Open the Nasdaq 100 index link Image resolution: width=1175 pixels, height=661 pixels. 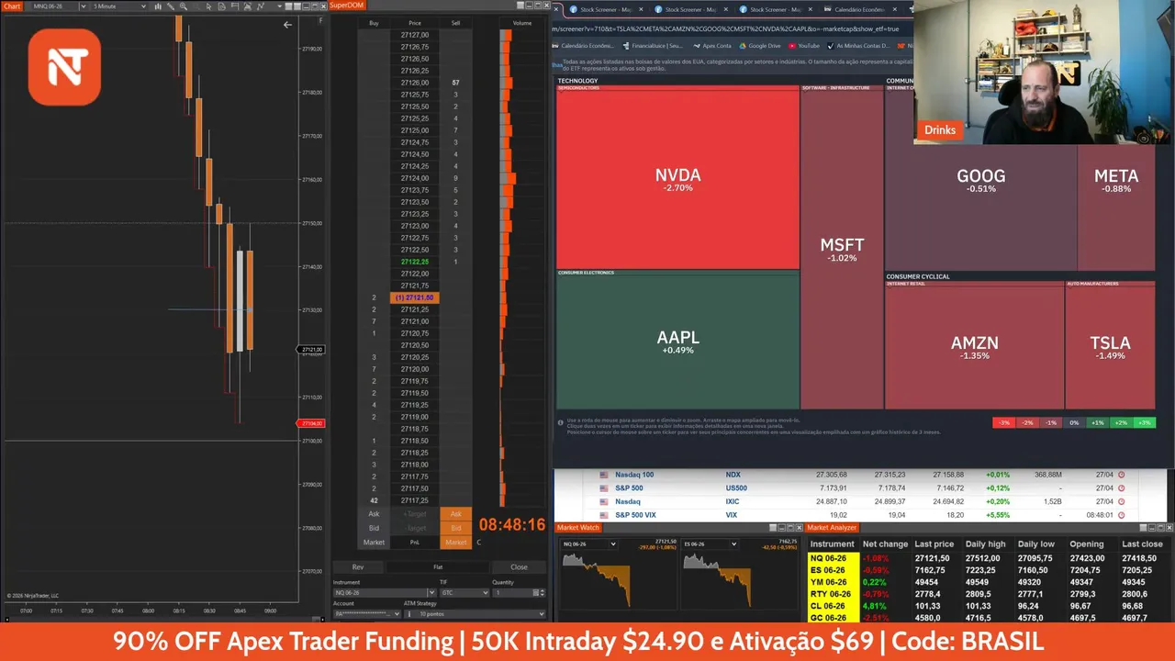634,475
